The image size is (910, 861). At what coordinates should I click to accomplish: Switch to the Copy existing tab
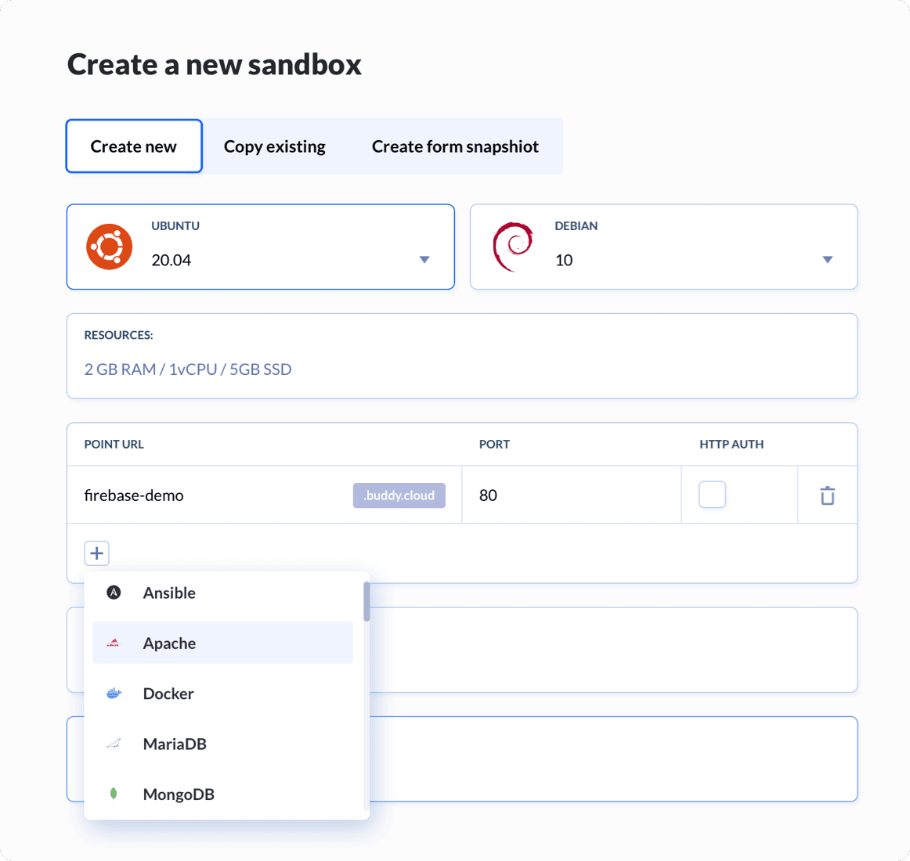[x=274, y=146]
